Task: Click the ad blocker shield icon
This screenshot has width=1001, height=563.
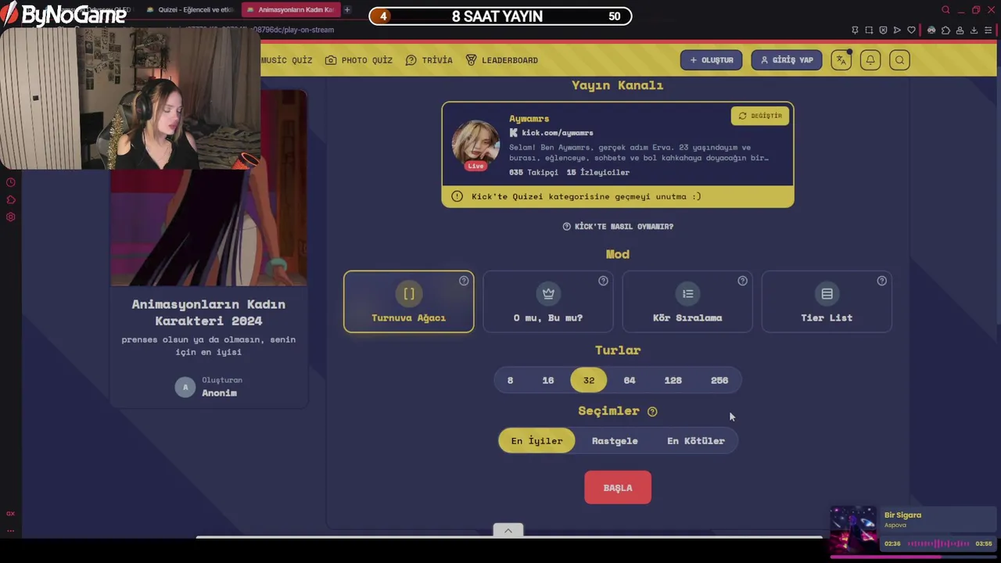Action: pos(883,30)
